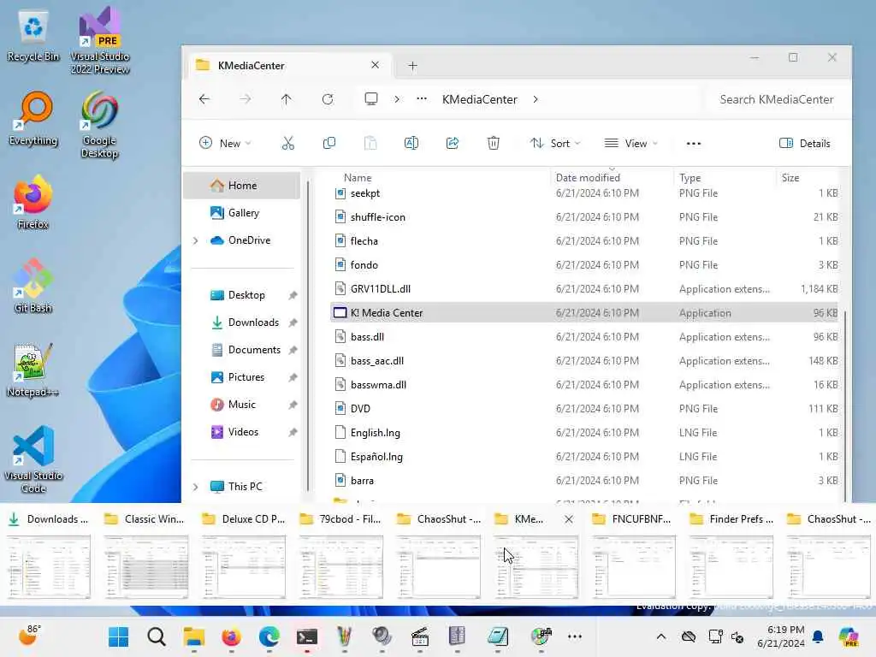This screenshot has height=657, width=876.
Task: Open Documents in quick access
Action: point(242,350)
